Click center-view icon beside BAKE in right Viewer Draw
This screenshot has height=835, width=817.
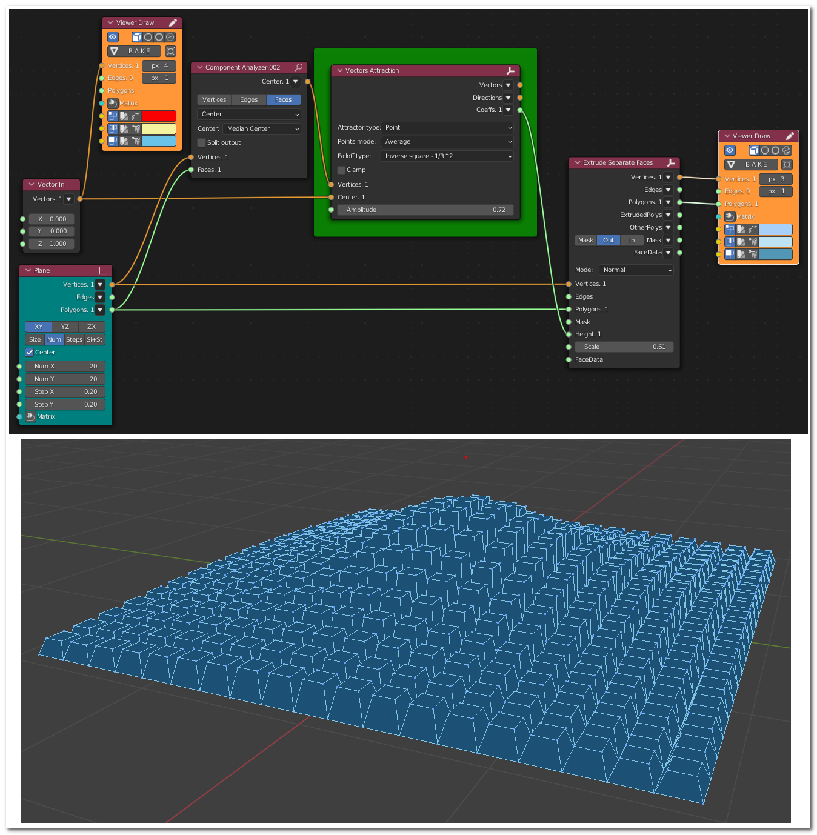787,165
